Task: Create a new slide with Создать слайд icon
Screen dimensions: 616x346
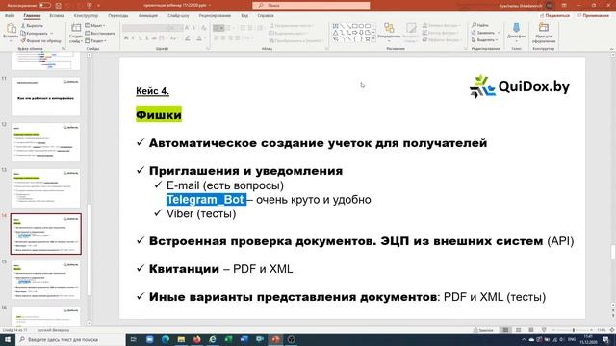Action: pyautogui.click(x=76, y=28)
